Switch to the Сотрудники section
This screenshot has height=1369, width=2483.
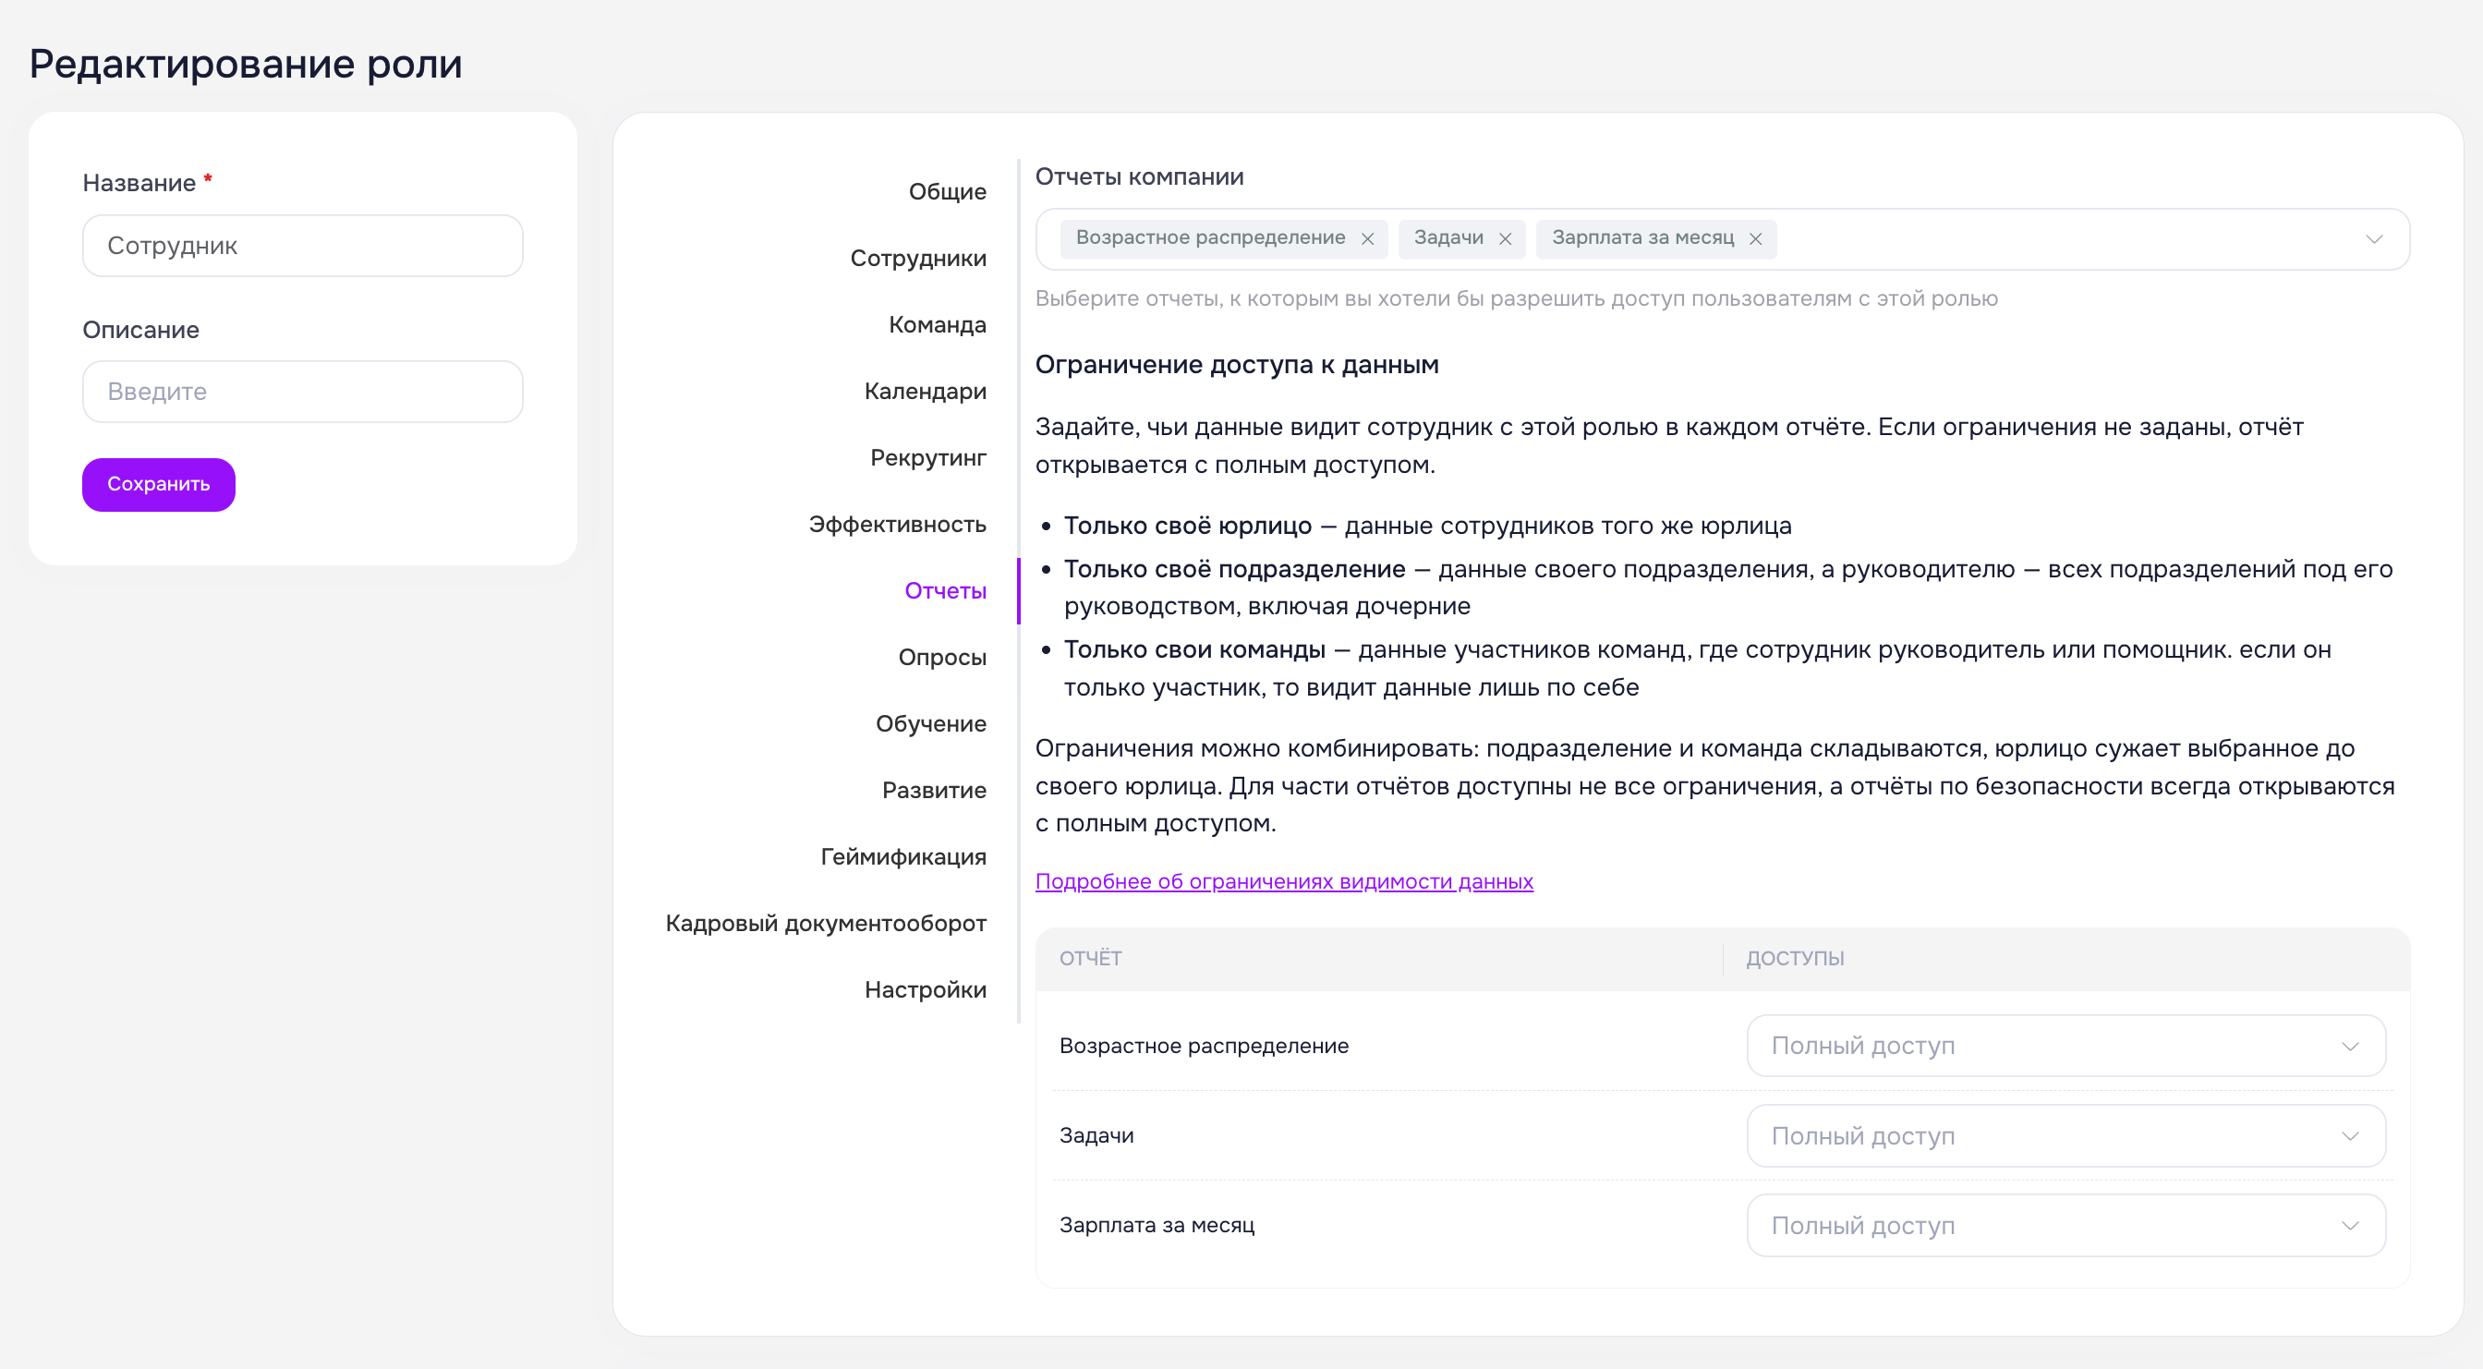point(917,259)
